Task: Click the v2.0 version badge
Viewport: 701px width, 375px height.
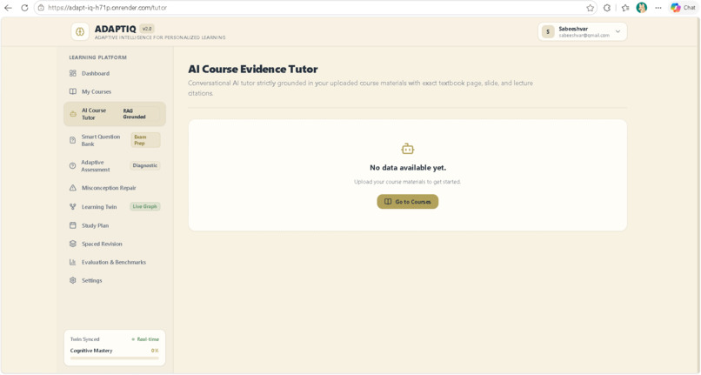Action: point(147,29)
